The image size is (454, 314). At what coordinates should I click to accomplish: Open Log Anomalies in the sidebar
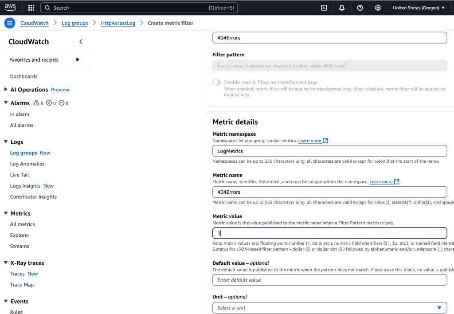[x=27, y=164]
